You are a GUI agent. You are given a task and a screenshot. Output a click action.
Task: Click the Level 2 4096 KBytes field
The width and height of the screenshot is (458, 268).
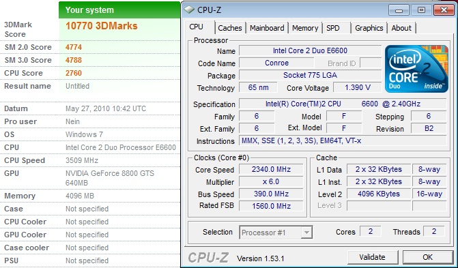pos(379,194)
